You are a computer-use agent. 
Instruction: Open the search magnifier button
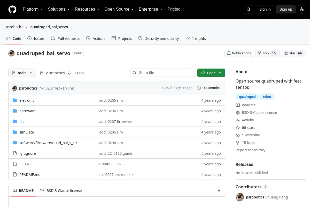click(x=249, y=9)
